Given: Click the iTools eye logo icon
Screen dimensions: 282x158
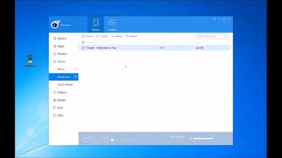Looking at the screenshot, I should (x=55, y=25).
